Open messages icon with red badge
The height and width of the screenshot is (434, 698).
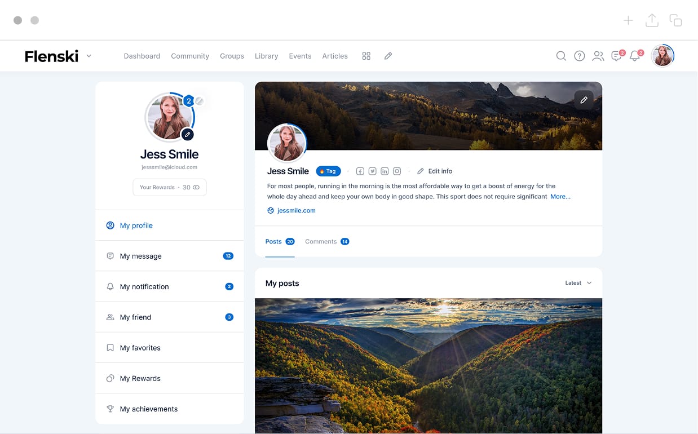[617, 56]
